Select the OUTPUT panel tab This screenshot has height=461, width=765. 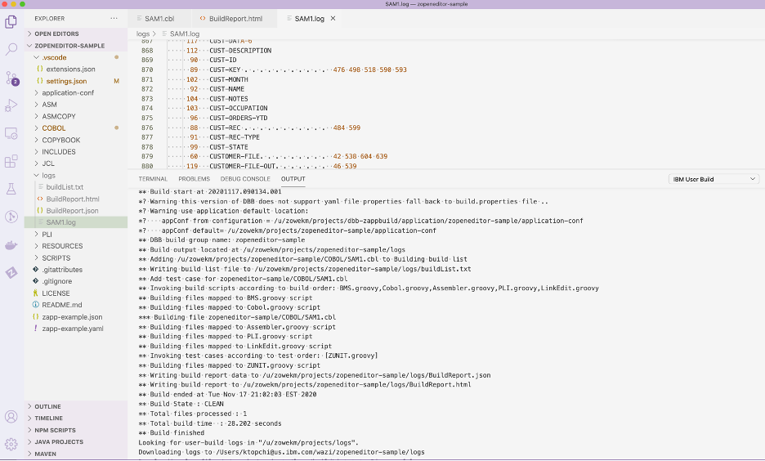[293, 179]
